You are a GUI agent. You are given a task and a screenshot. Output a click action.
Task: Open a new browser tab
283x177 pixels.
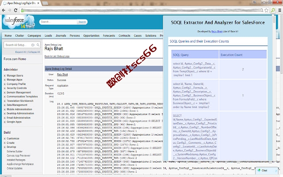coord(45,3)
